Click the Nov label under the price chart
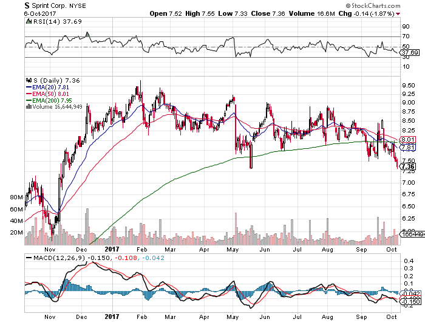The height and width of the screenshot is (322, 425). pyautogui.click(x=50, y=249)
